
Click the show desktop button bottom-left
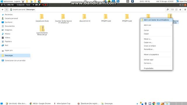2,104
